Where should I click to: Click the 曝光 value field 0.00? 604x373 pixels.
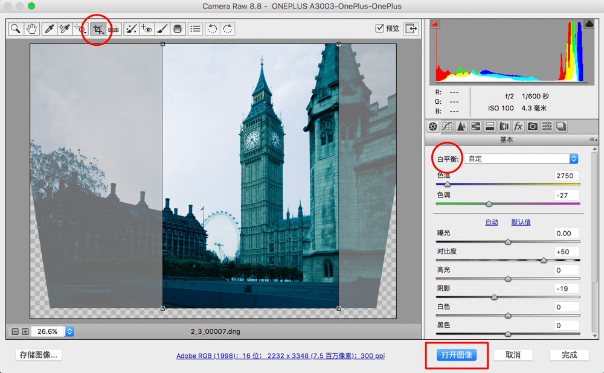coord(567,233)
